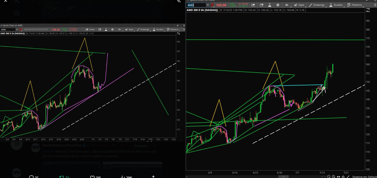Toggle the price-axis scale icon in right chart
Image resolution: width=377 pixels, height=178 pixels.
click(368, 10)
